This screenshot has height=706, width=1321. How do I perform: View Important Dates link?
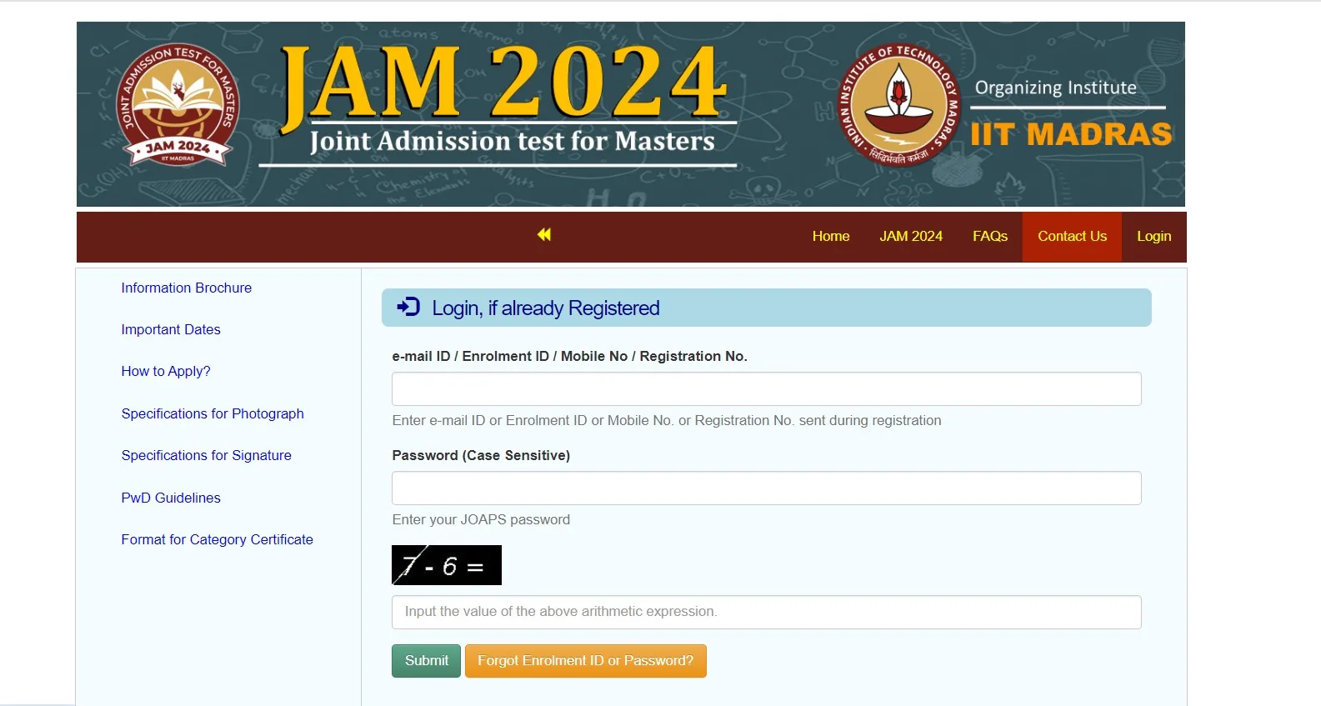(x=171, y=329)
